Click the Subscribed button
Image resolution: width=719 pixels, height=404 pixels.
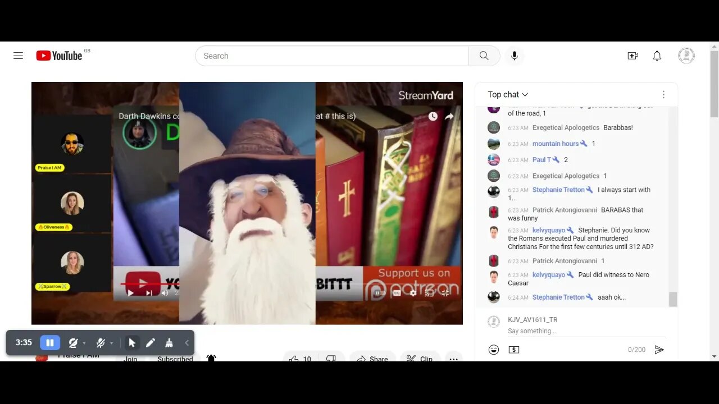tap(175, 358)
